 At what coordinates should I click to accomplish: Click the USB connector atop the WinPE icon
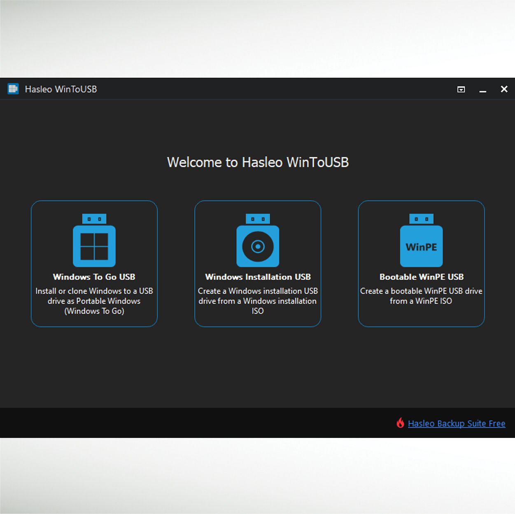point(421,219)
